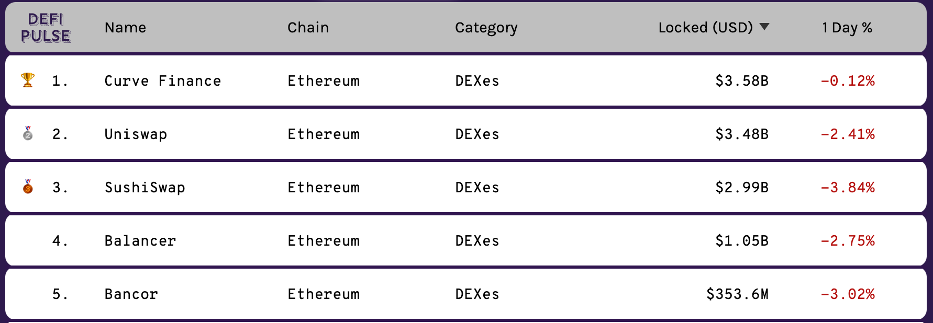Image resolution: width=933 pixels, height=323 pixels.
Task: Click the rank number 4 cell
Action: (x=59, y=241)
